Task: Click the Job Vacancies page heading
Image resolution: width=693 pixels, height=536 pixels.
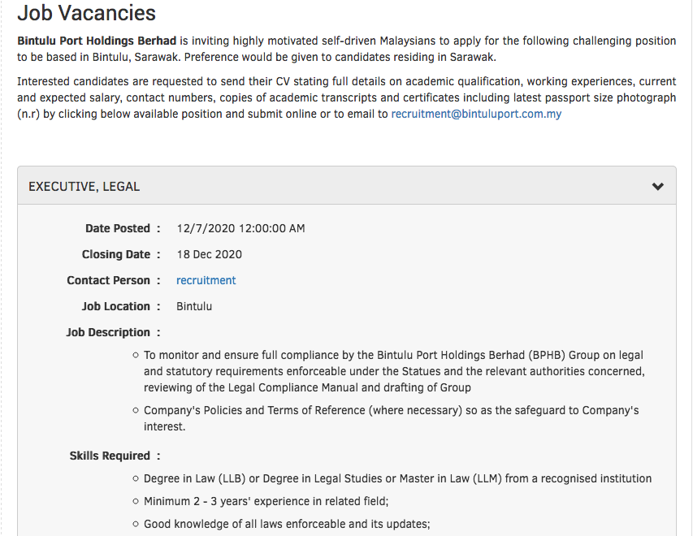Action: [x=86, y=14]
